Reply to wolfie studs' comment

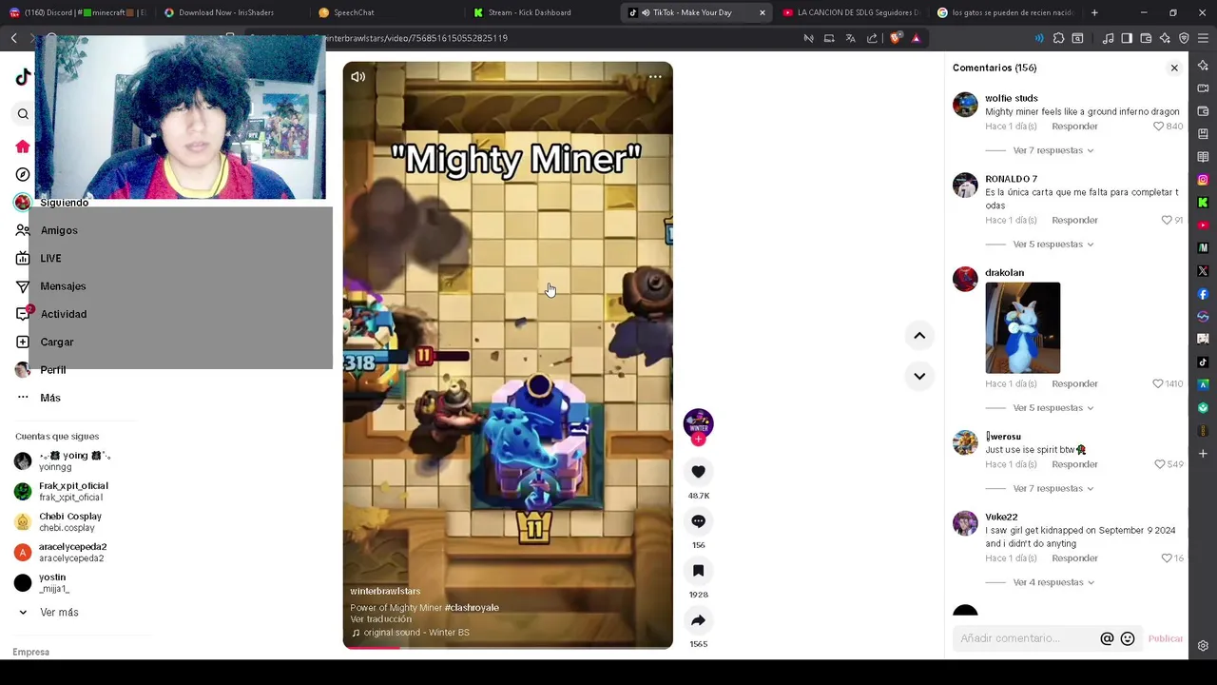click(x=1074, y=127)
